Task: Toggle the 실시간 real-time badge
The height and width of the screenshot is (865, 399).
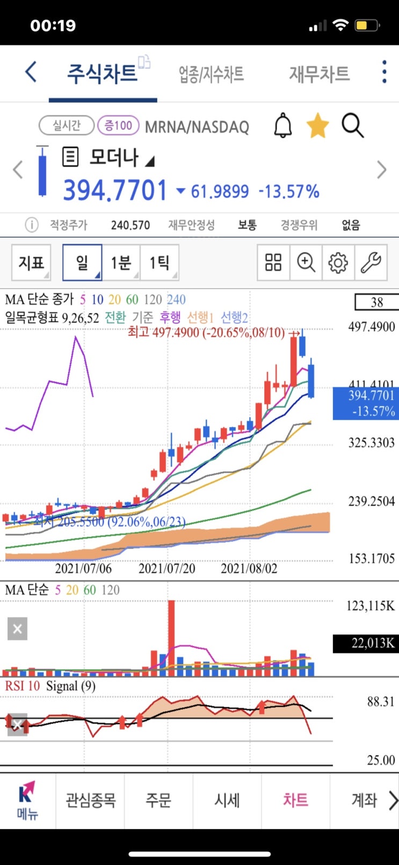Action: [x=67, y=126]
